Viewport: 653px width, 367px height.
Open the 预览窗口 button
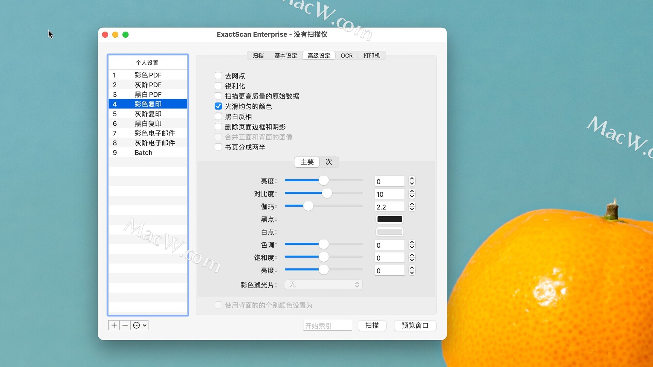click(415, 326)
